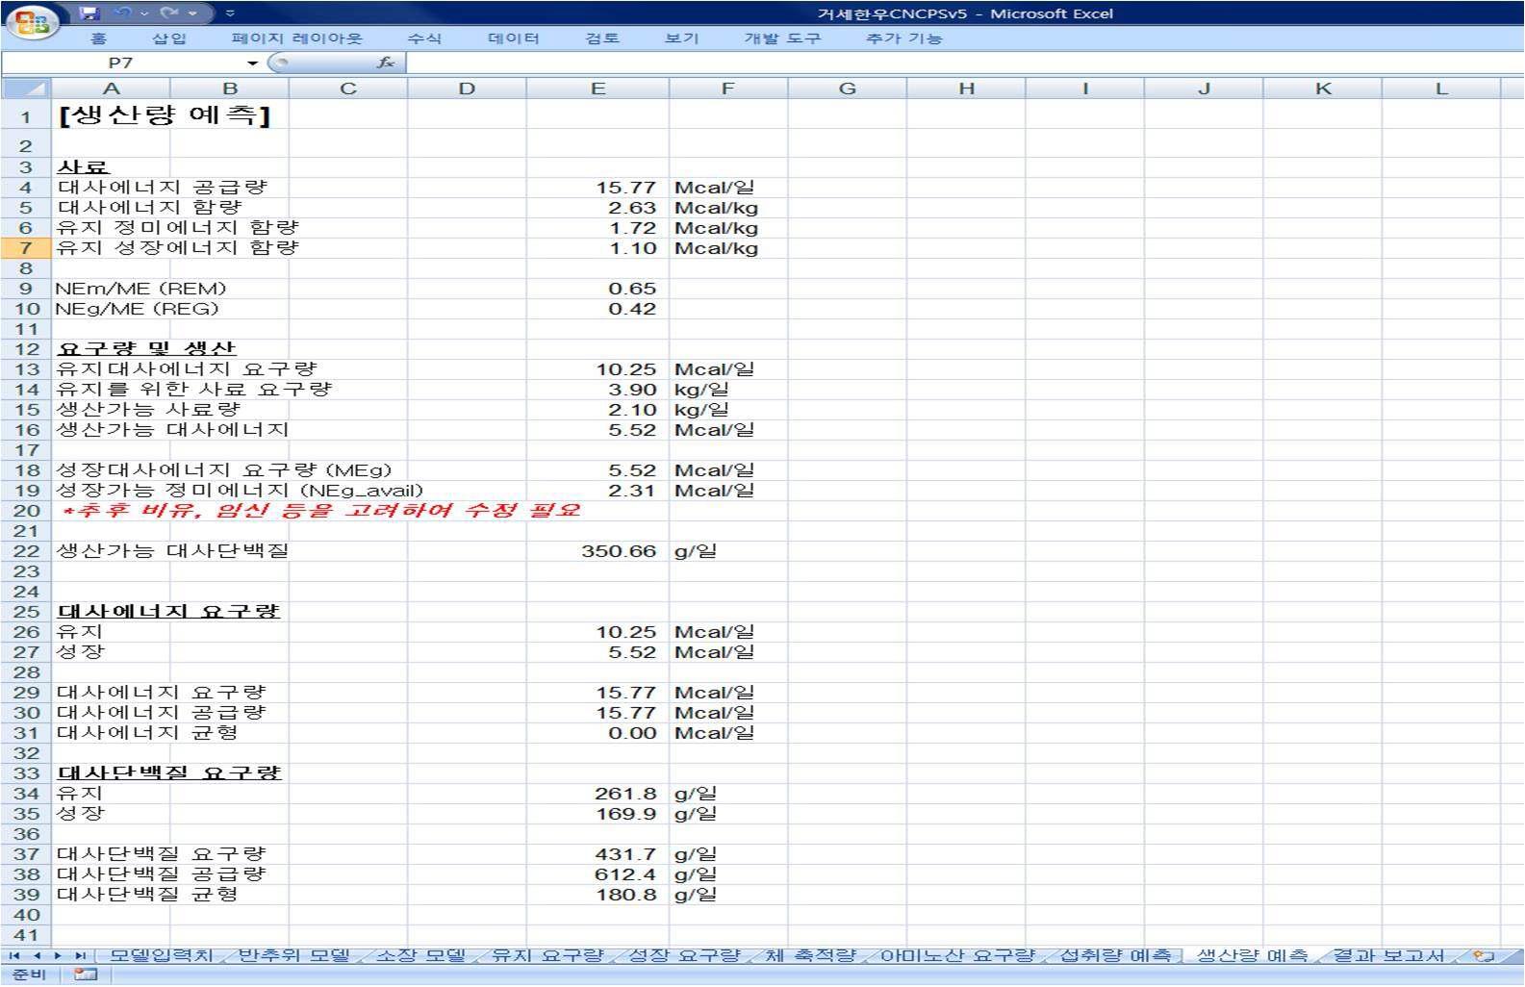This screenshot has height=987, width=1525.
Task: Expand the Undo history dropdown arrow
Action: (x=143, y=13)
